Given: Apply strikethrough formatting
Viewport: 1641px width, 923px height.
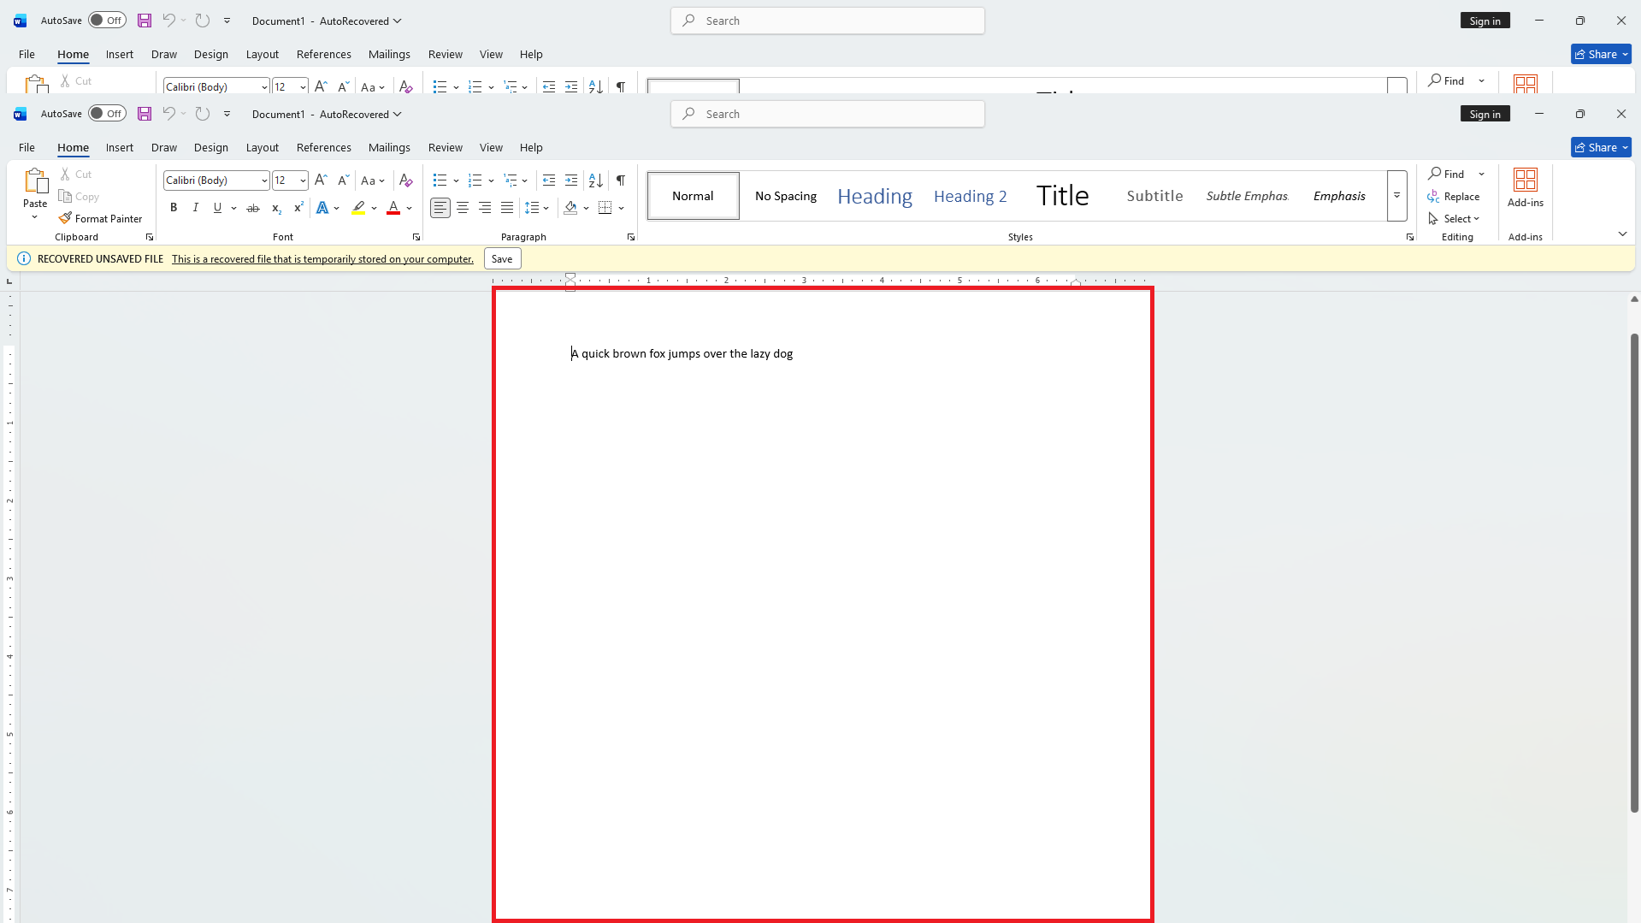Looking at the screenshot, I should pos(252,208).
